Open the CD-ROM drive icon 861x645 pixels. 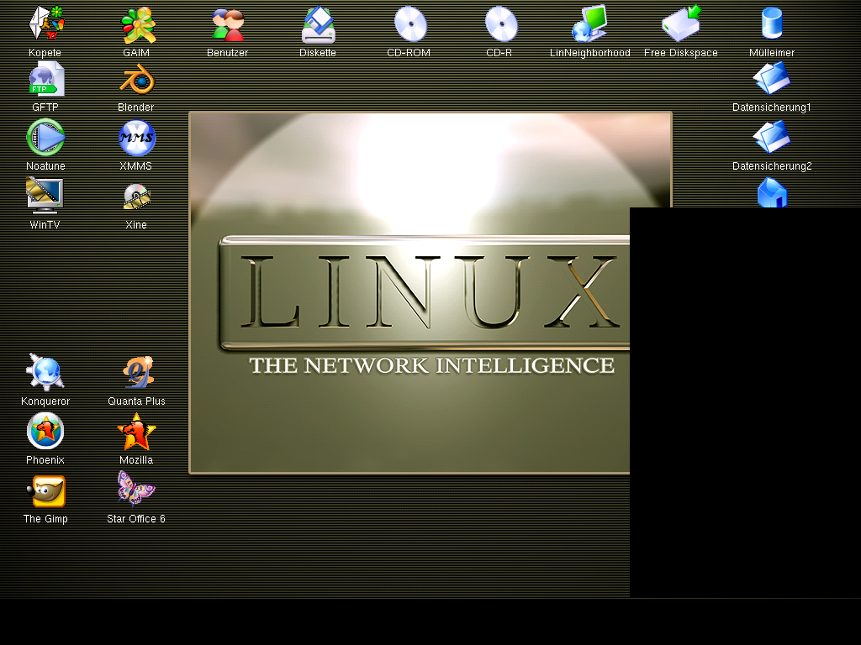click(409, 24)
